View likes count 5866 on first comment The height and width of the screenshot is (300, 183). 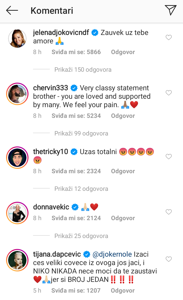point(76,52)
